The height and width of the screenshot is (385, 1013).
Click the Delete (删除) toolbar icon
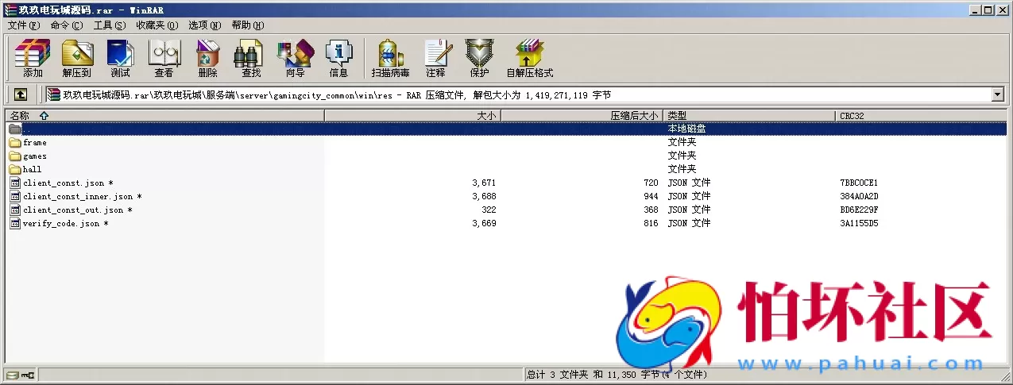tap(207, 58)
